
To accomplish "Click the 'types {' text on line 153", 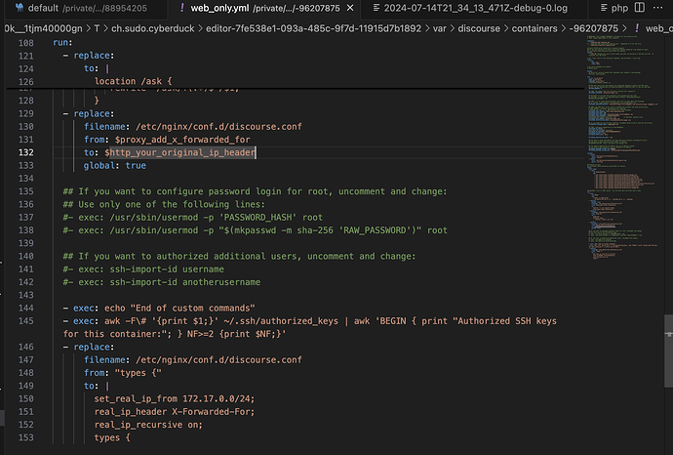I will 112,437.
